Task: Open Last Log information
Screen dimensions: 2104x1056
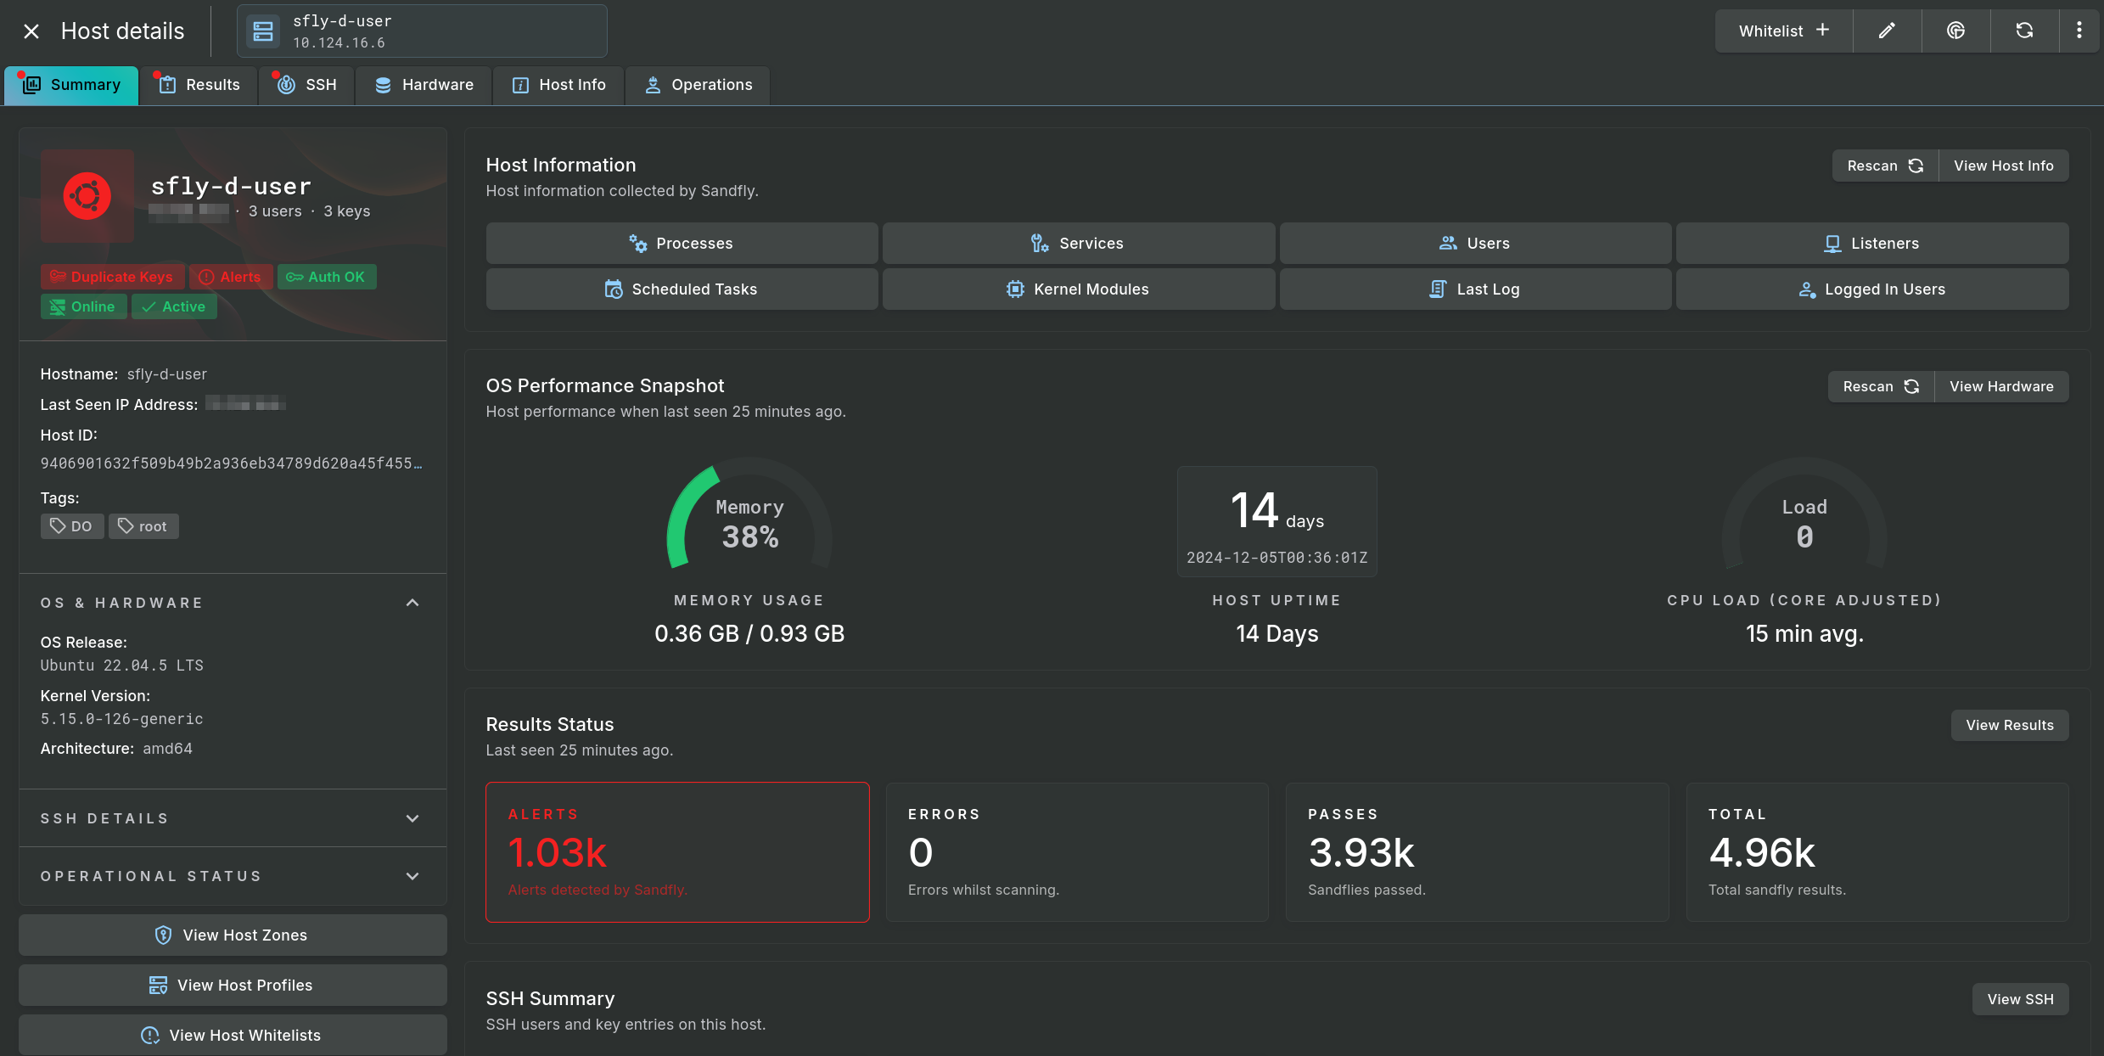Action: (x=1475, y=289)
